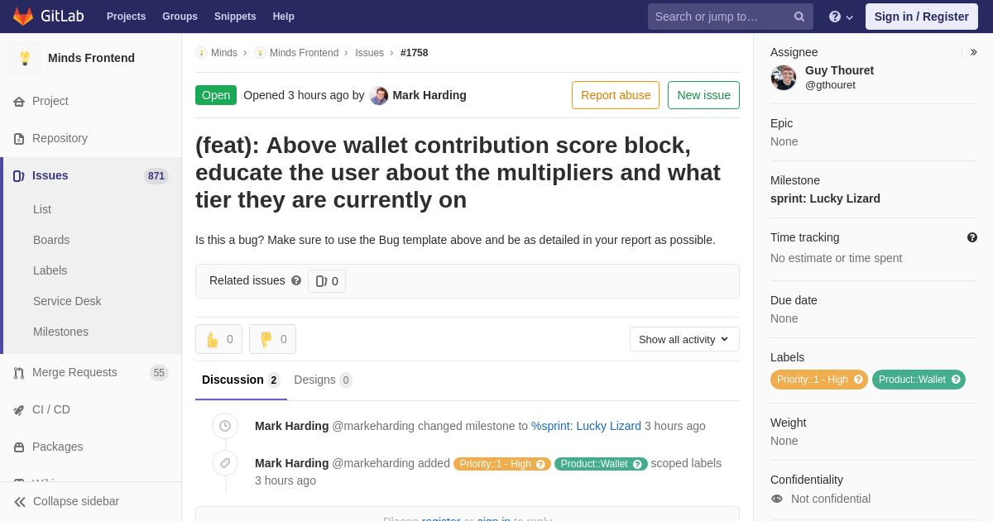993x521 pixels.
Task: Switch to the Designs tab
Action: pos(323,380)
